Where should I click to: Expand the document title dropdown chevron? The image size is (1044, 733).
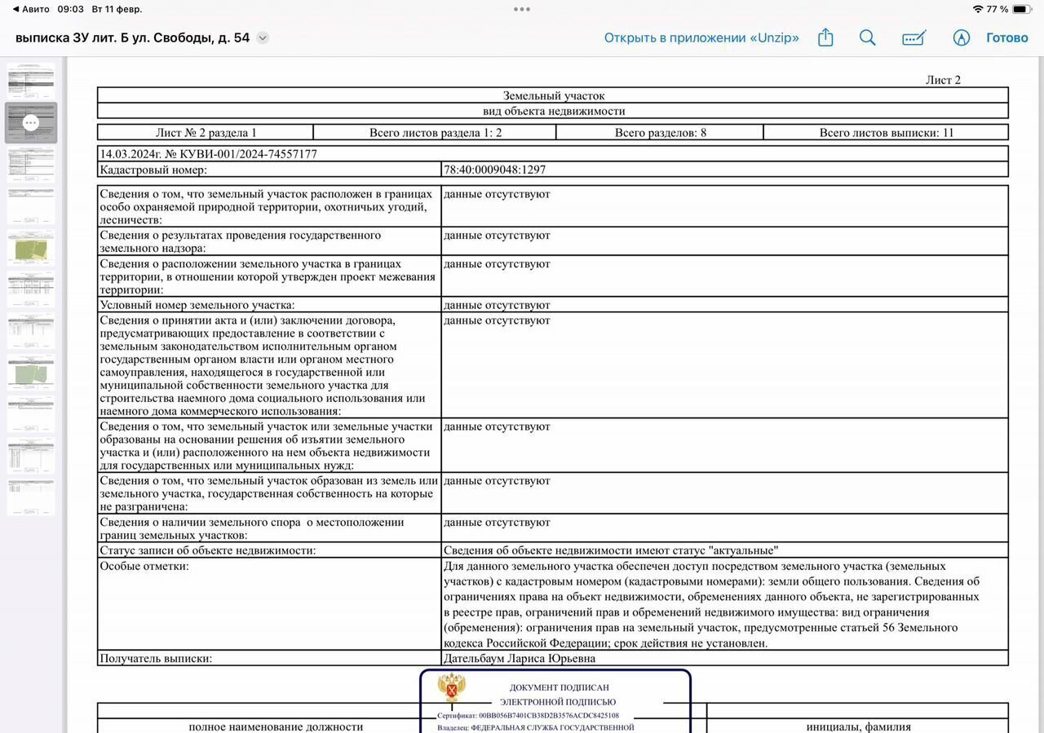click(x=263, y=38)
